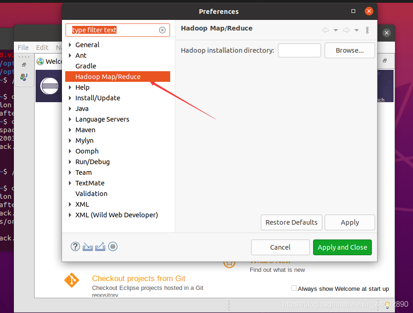Click the Hadoop installation directory field

pos(299,50)
